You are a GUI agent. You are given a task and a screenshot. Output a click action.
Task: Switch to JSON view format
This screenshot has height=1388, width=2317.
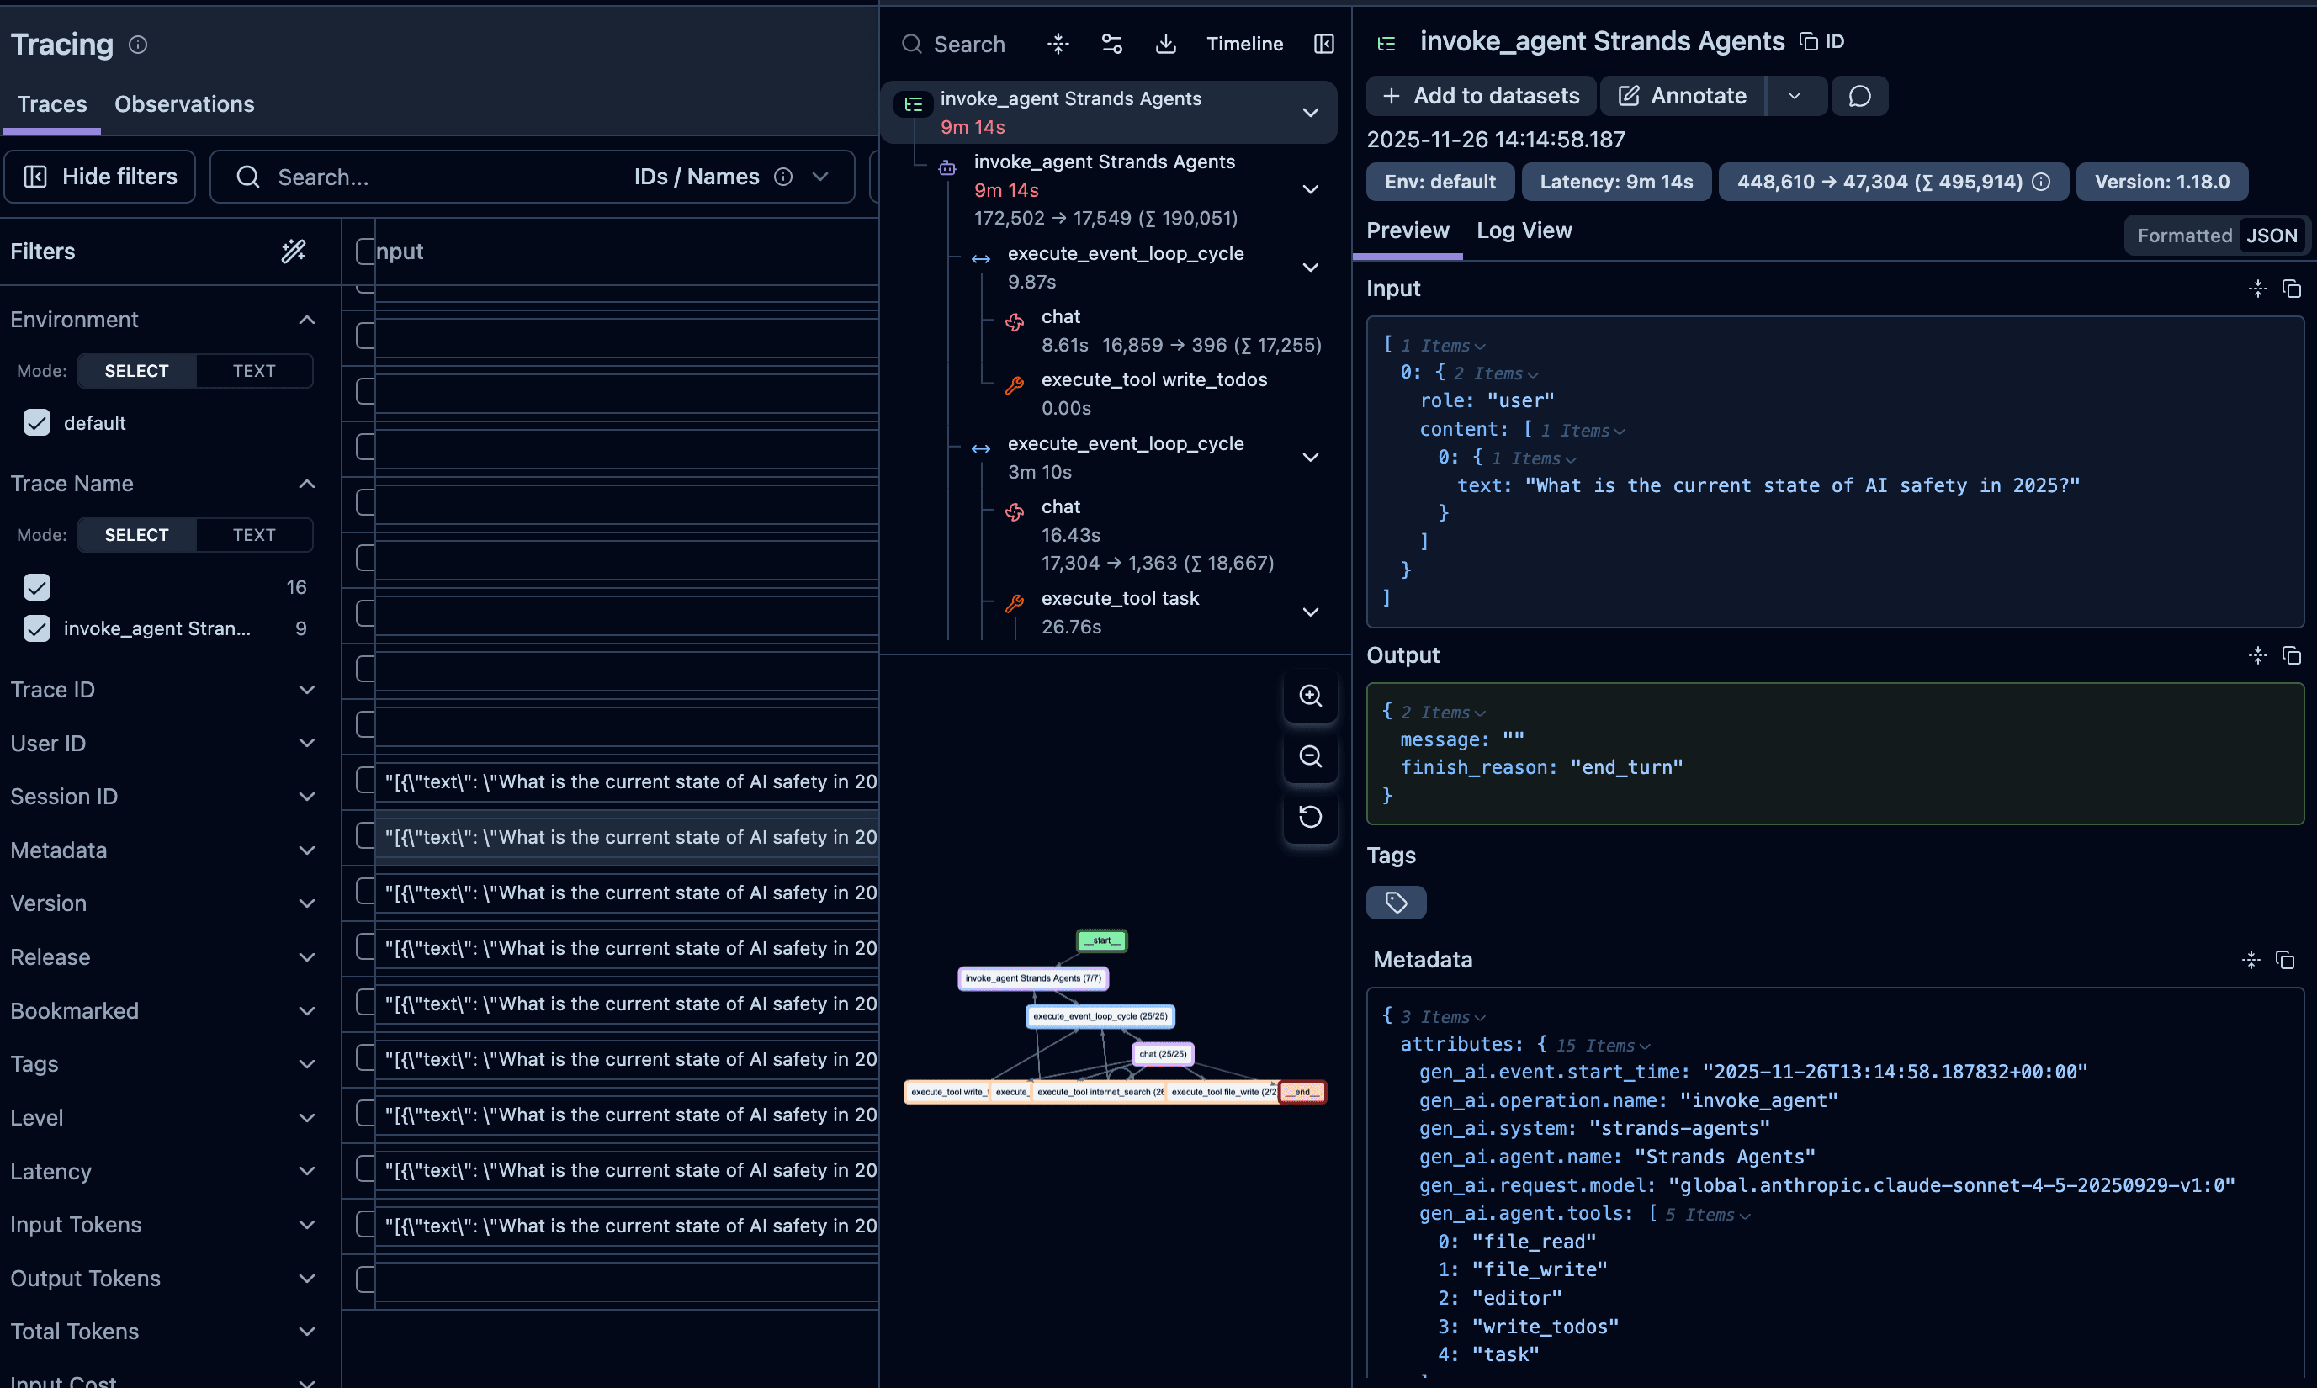tap(2272, 236)
